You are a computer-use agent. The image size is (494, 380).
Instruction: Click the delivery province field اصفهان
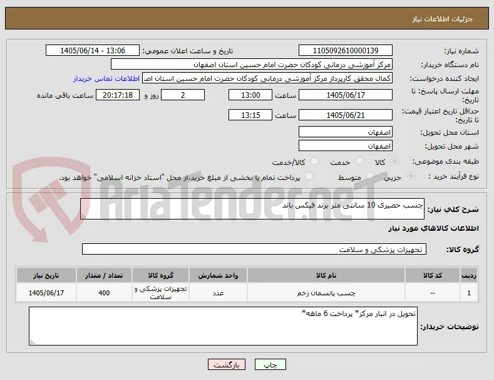pyautogui.click(x=345, y=132)
